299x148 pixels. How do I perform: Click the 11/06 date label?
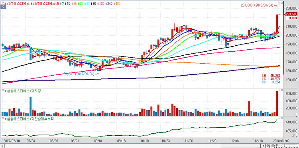[x=189, y=141]
